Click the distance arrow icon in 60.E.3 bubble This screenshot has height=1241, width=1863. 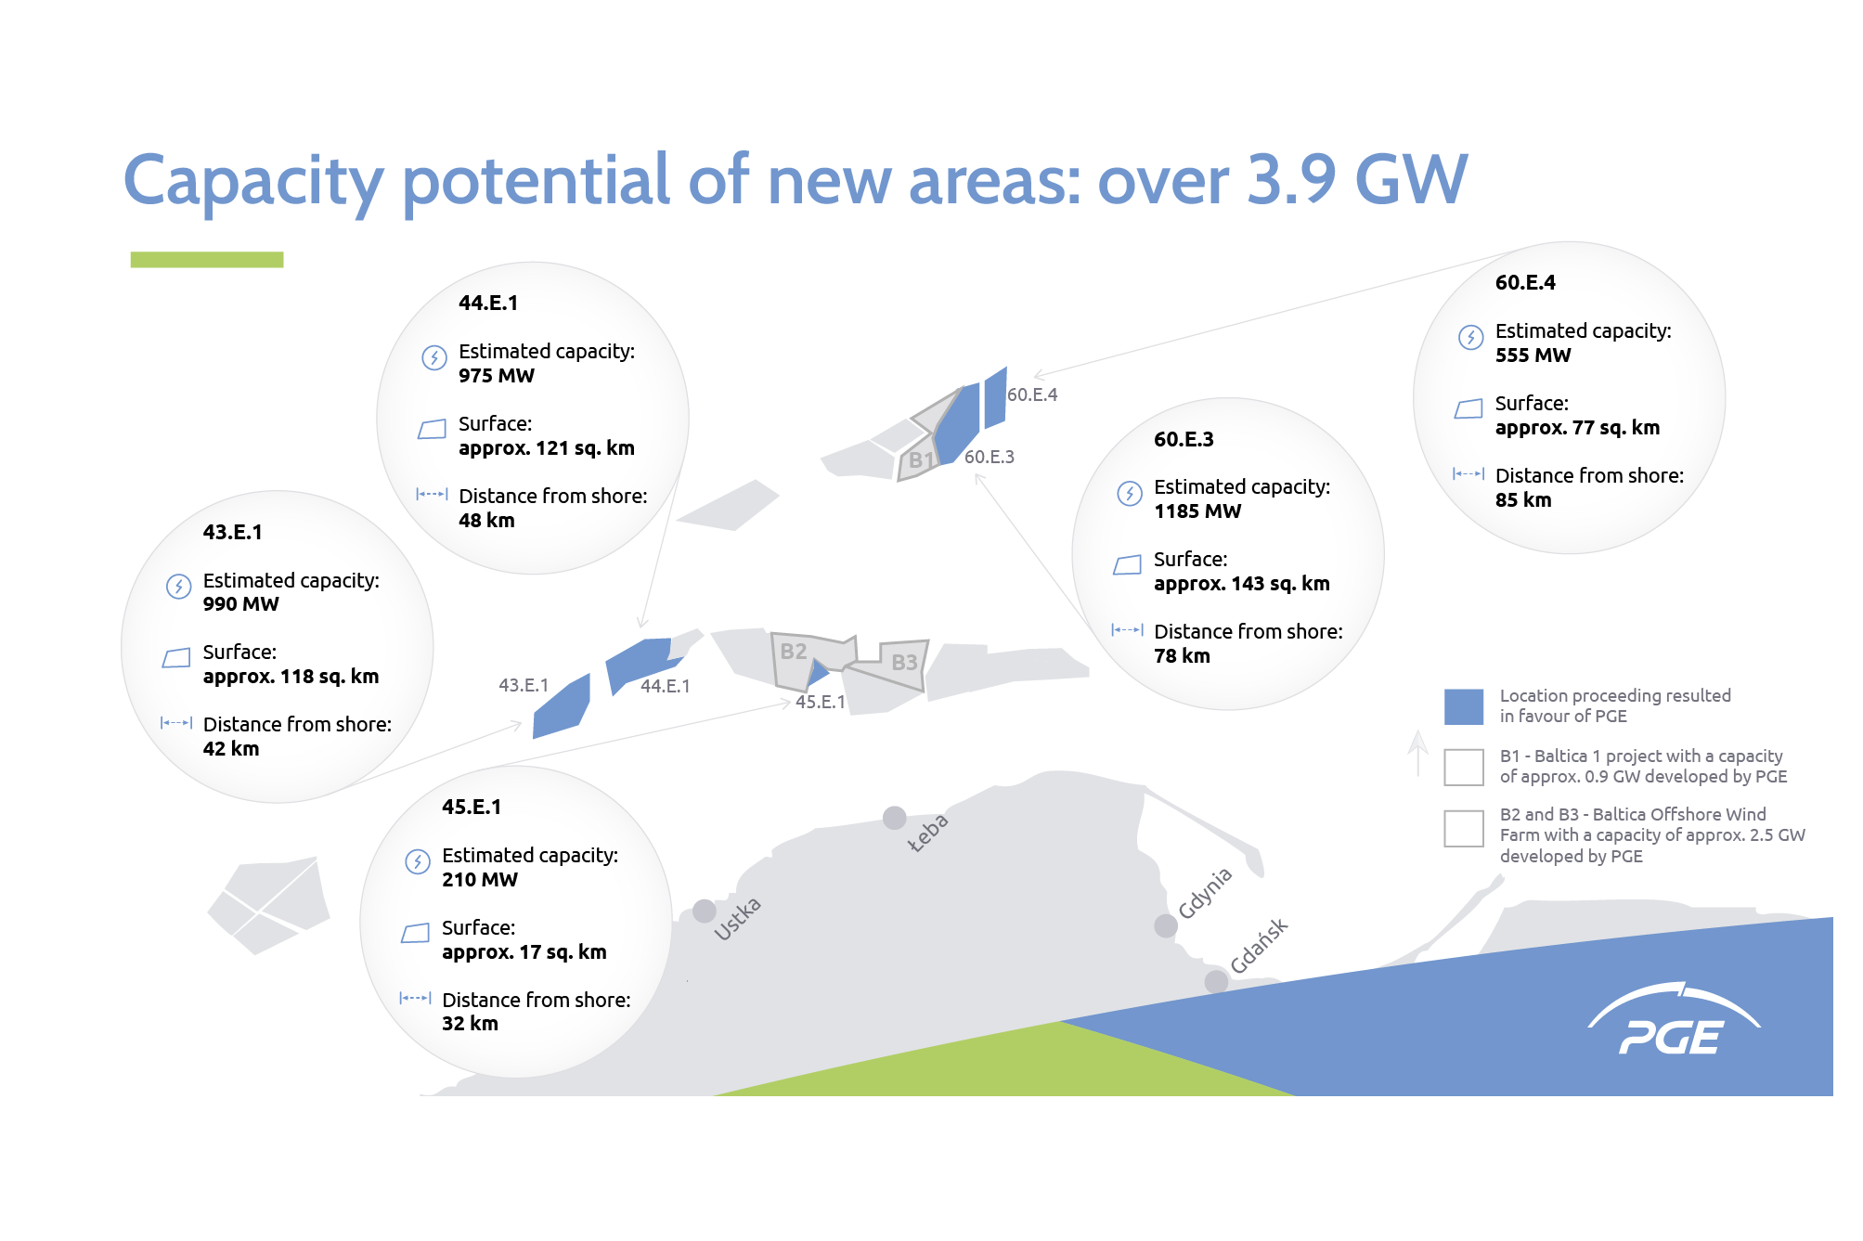coord(1128,629)
